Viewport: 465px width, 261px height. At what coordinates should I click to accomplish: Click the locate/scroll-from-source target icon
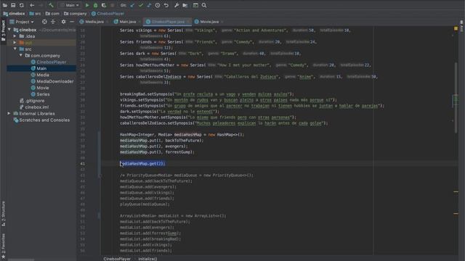point(44,22)
